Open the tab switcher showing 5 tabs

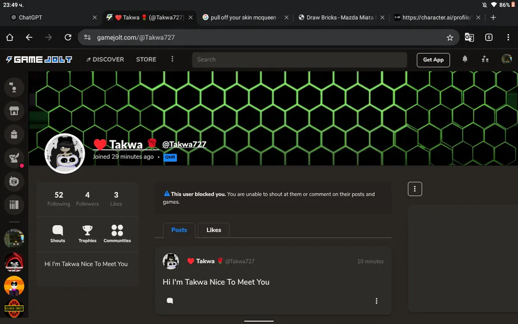coord(489,37)
